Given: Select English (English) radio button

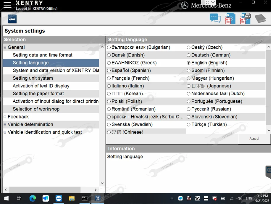Looking at the screenshot, I should coord(188,63).
